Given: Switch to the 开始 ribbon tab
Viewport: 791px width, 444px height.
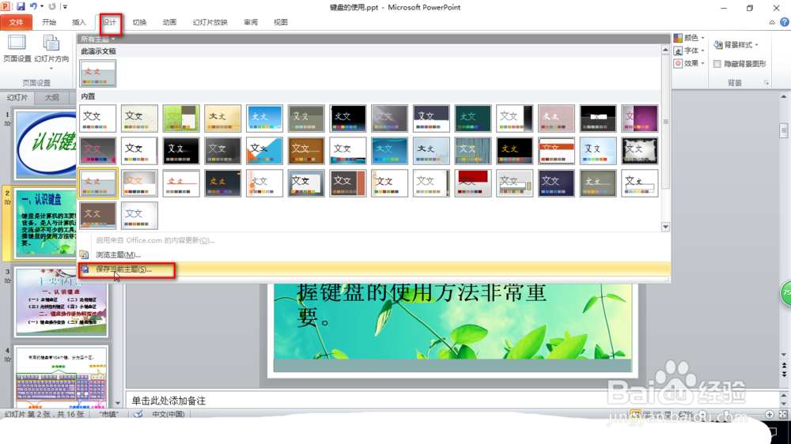Looking at the screenshot, I should [49, 22].
